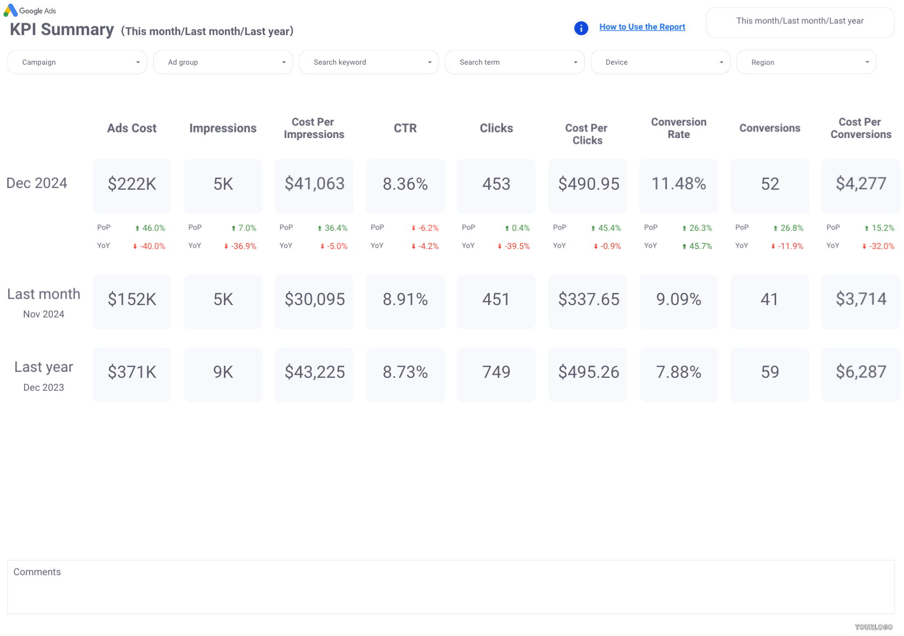The image size is (904, 636).
Task: Click the Last month Clicks 451 scorecard
Action: 496,301
